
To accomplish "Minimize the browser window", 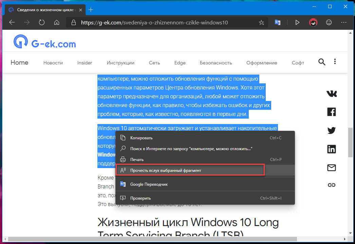I will coord(314,6).
